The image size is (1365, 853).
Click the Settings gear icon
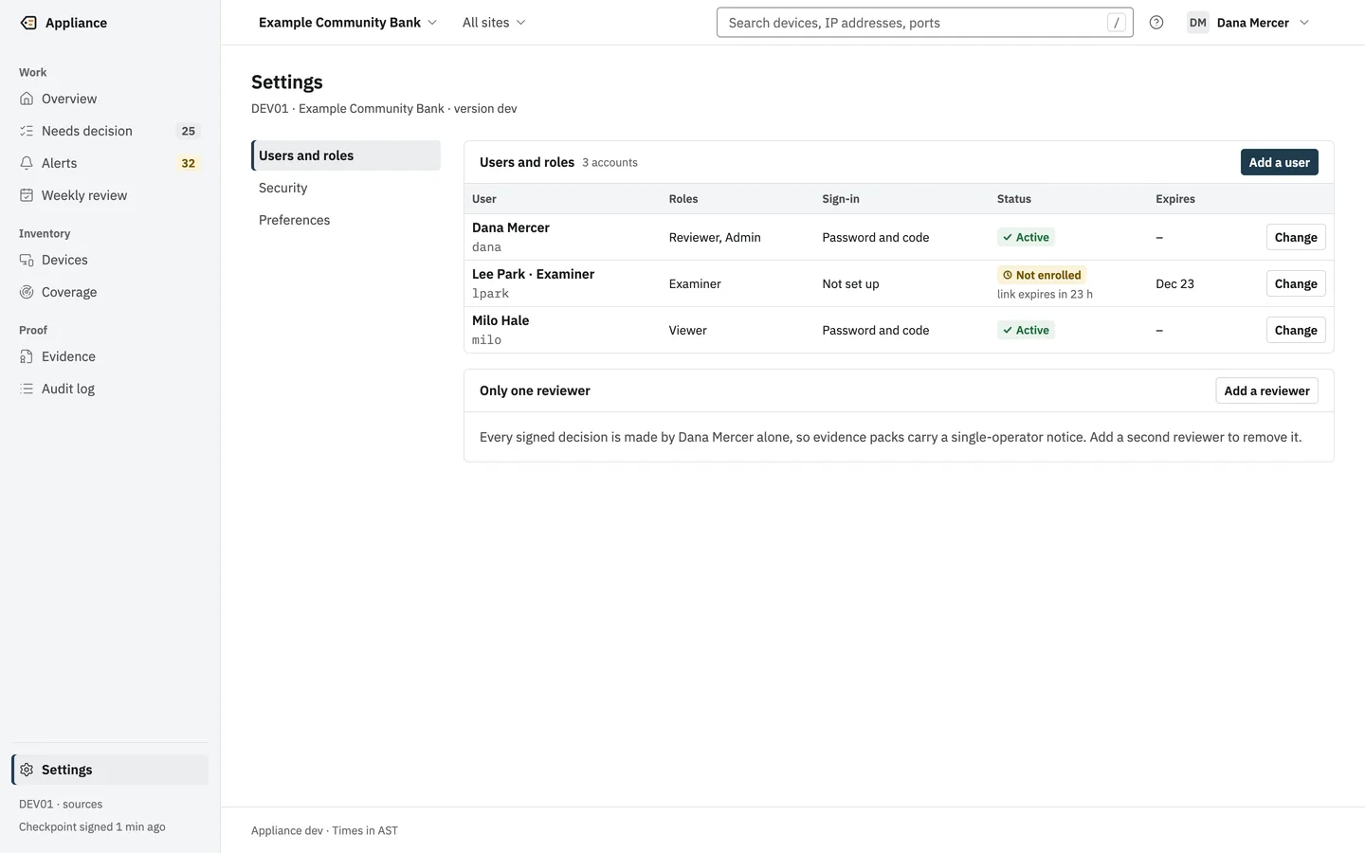27,770
